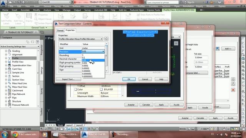Click the insert property arrow icon
This screenshot has height=138, width=246.
pyautogui.click(x=106, y=39)
